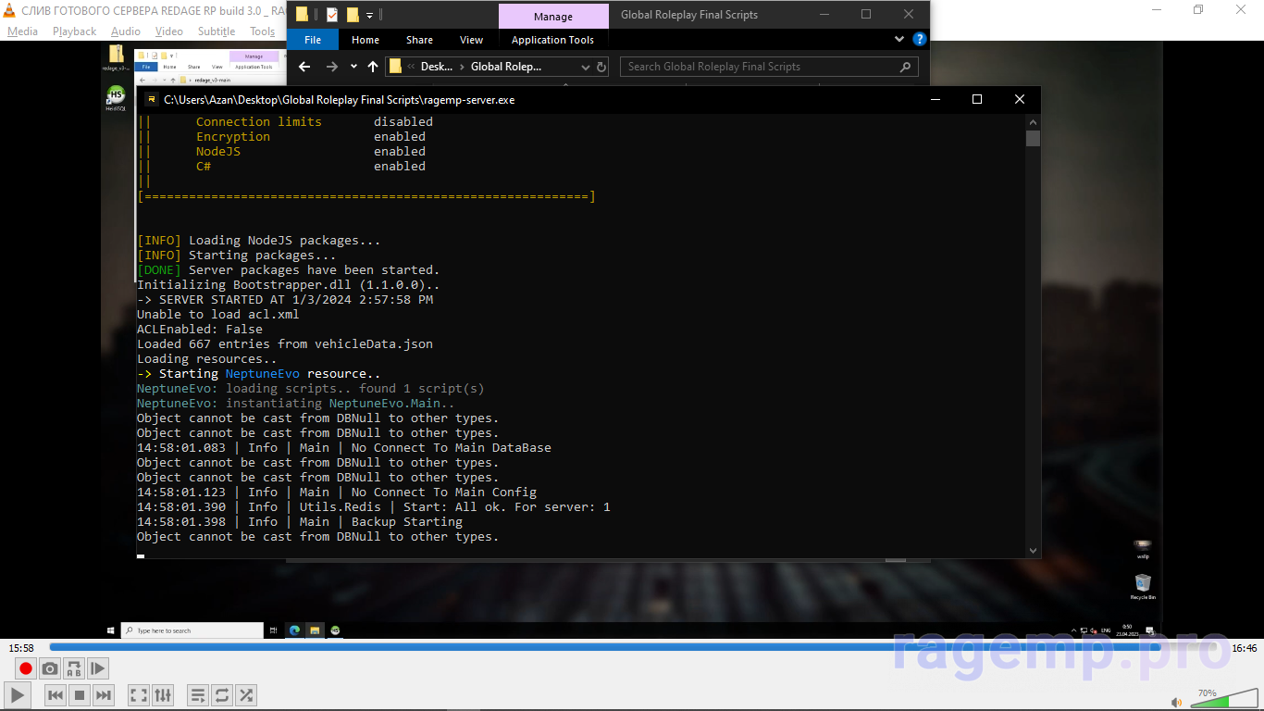Screen dimensions: 1264x711
Task: Click the NeptuneEvo resource name in console
Action: (263, 373)
